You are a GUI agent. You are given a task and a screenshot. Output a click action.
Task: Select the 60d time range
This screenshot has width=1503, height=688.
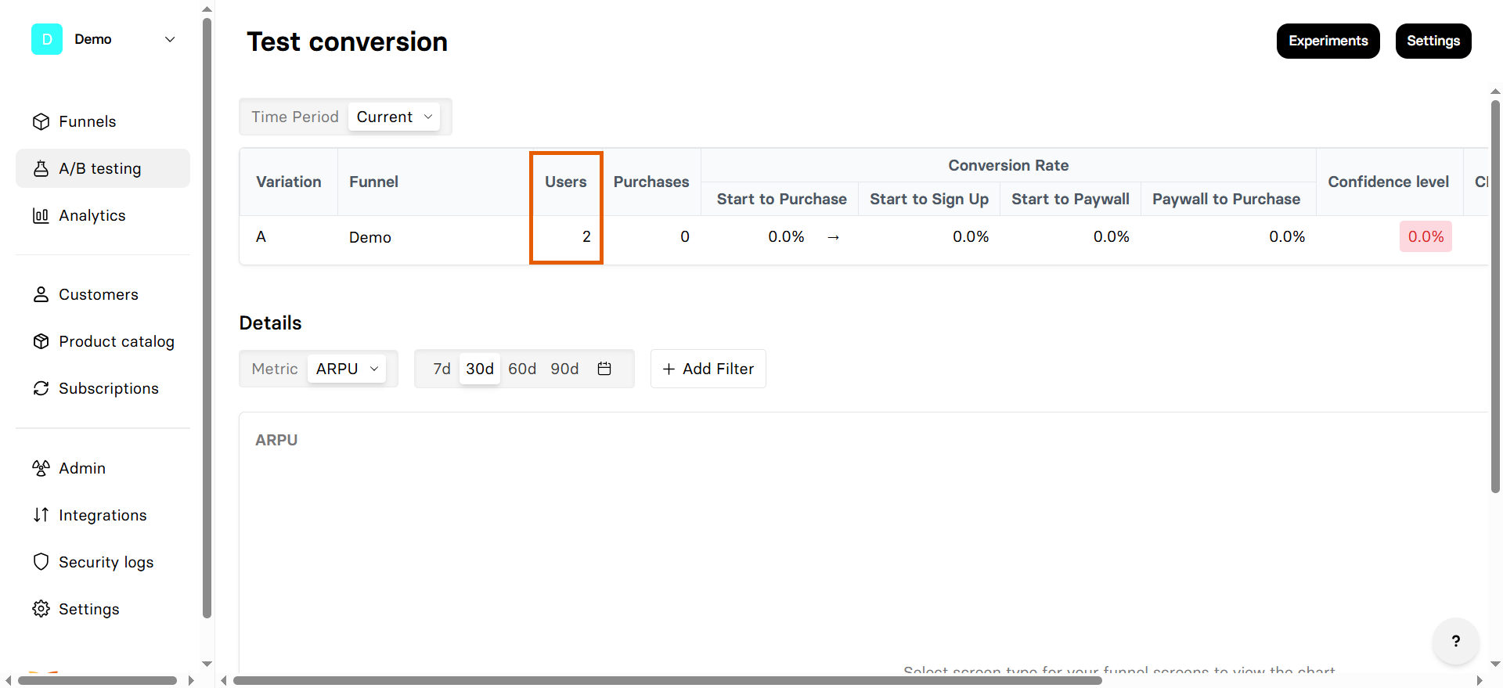522,369
